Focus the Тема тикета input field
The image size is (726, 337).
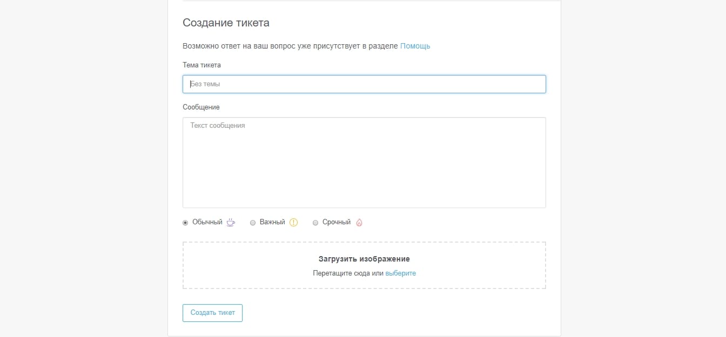pyautogui.click(x=364, y=84)
